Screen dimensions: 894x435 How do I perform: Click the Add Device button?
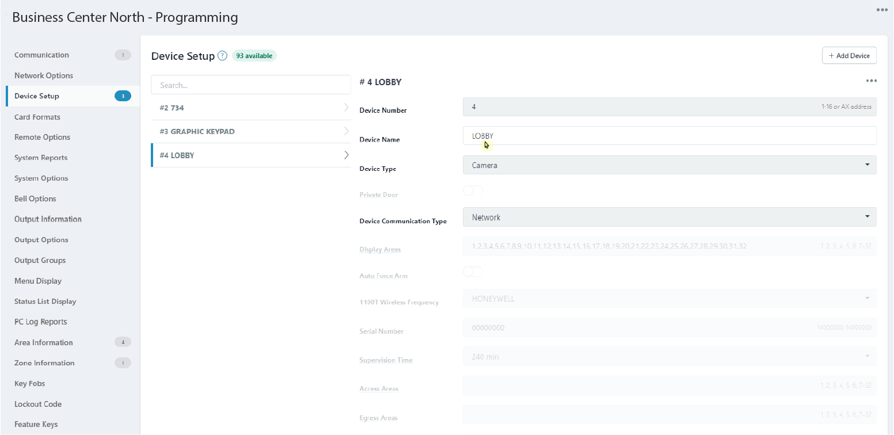pyautogui.click(x=849, y=56)
